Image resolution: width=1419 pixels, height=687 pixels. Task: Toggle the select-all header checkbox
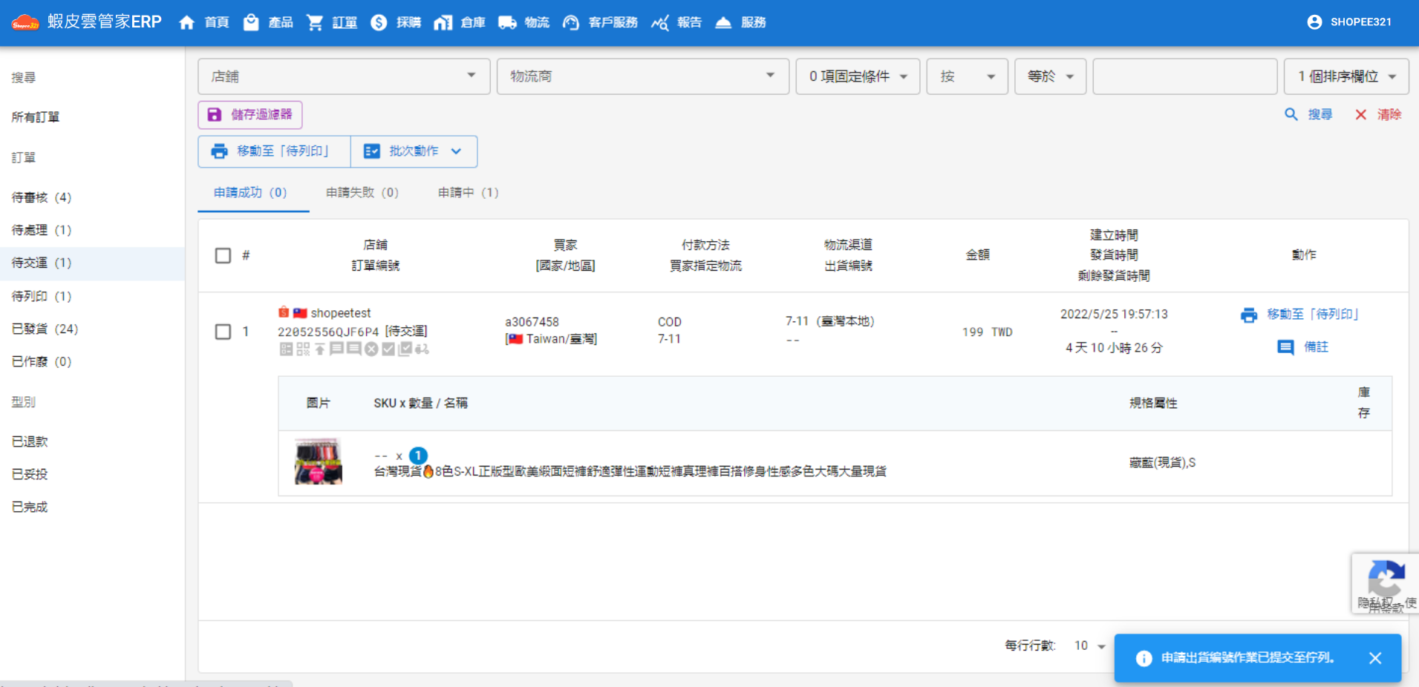click(x=223, y=255)
